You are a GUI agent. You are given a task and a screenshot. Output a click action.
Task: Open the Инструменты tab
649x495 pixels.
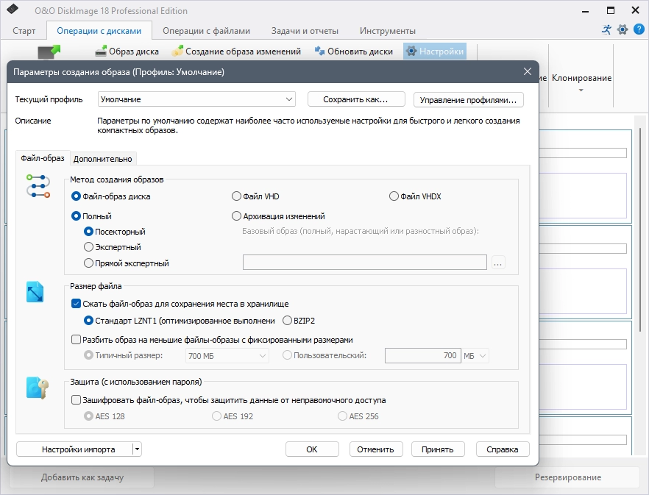(x=387, y=31)
